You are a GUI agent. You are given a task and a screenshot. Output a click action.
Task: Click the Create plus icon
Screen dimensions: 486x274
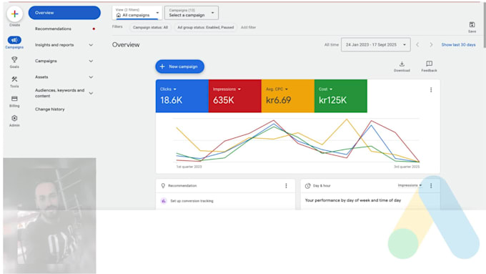(x=14, y=14)
